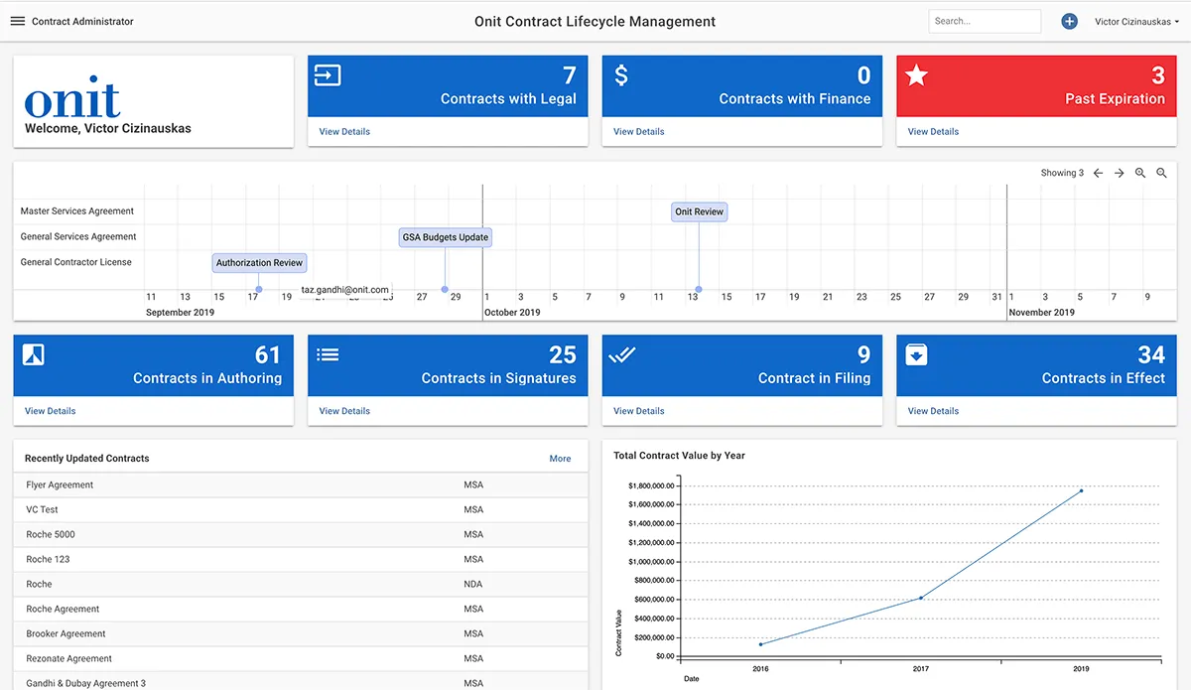Viewport: 1191px width, 690px height.
Task: Click the Contracts in Effect archive icon
Action: pos(917,354)
